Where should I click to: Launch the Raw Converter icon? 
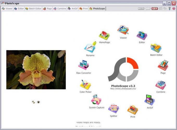point(84,65)
